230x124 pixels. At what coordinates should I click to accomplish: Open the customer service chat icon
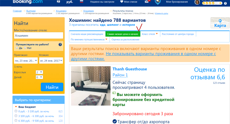coord(58,2)
